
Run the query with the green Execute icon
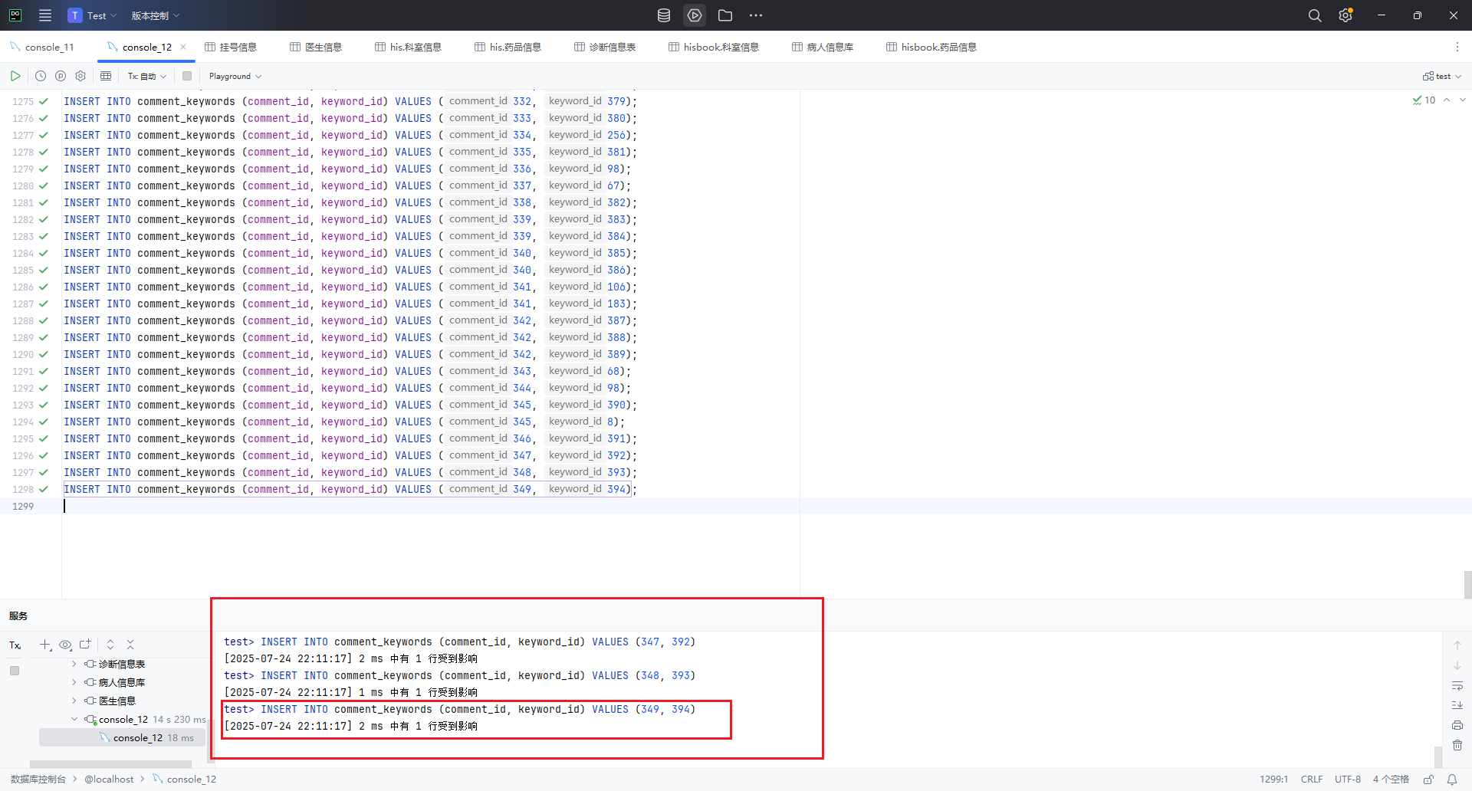15,76
